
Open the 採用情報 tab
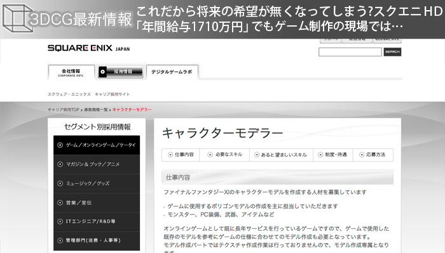(x=121, y=72)
